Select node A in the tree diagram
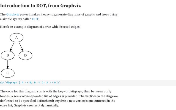The width and height of the screenshot is (176, 110). point(16,38)
